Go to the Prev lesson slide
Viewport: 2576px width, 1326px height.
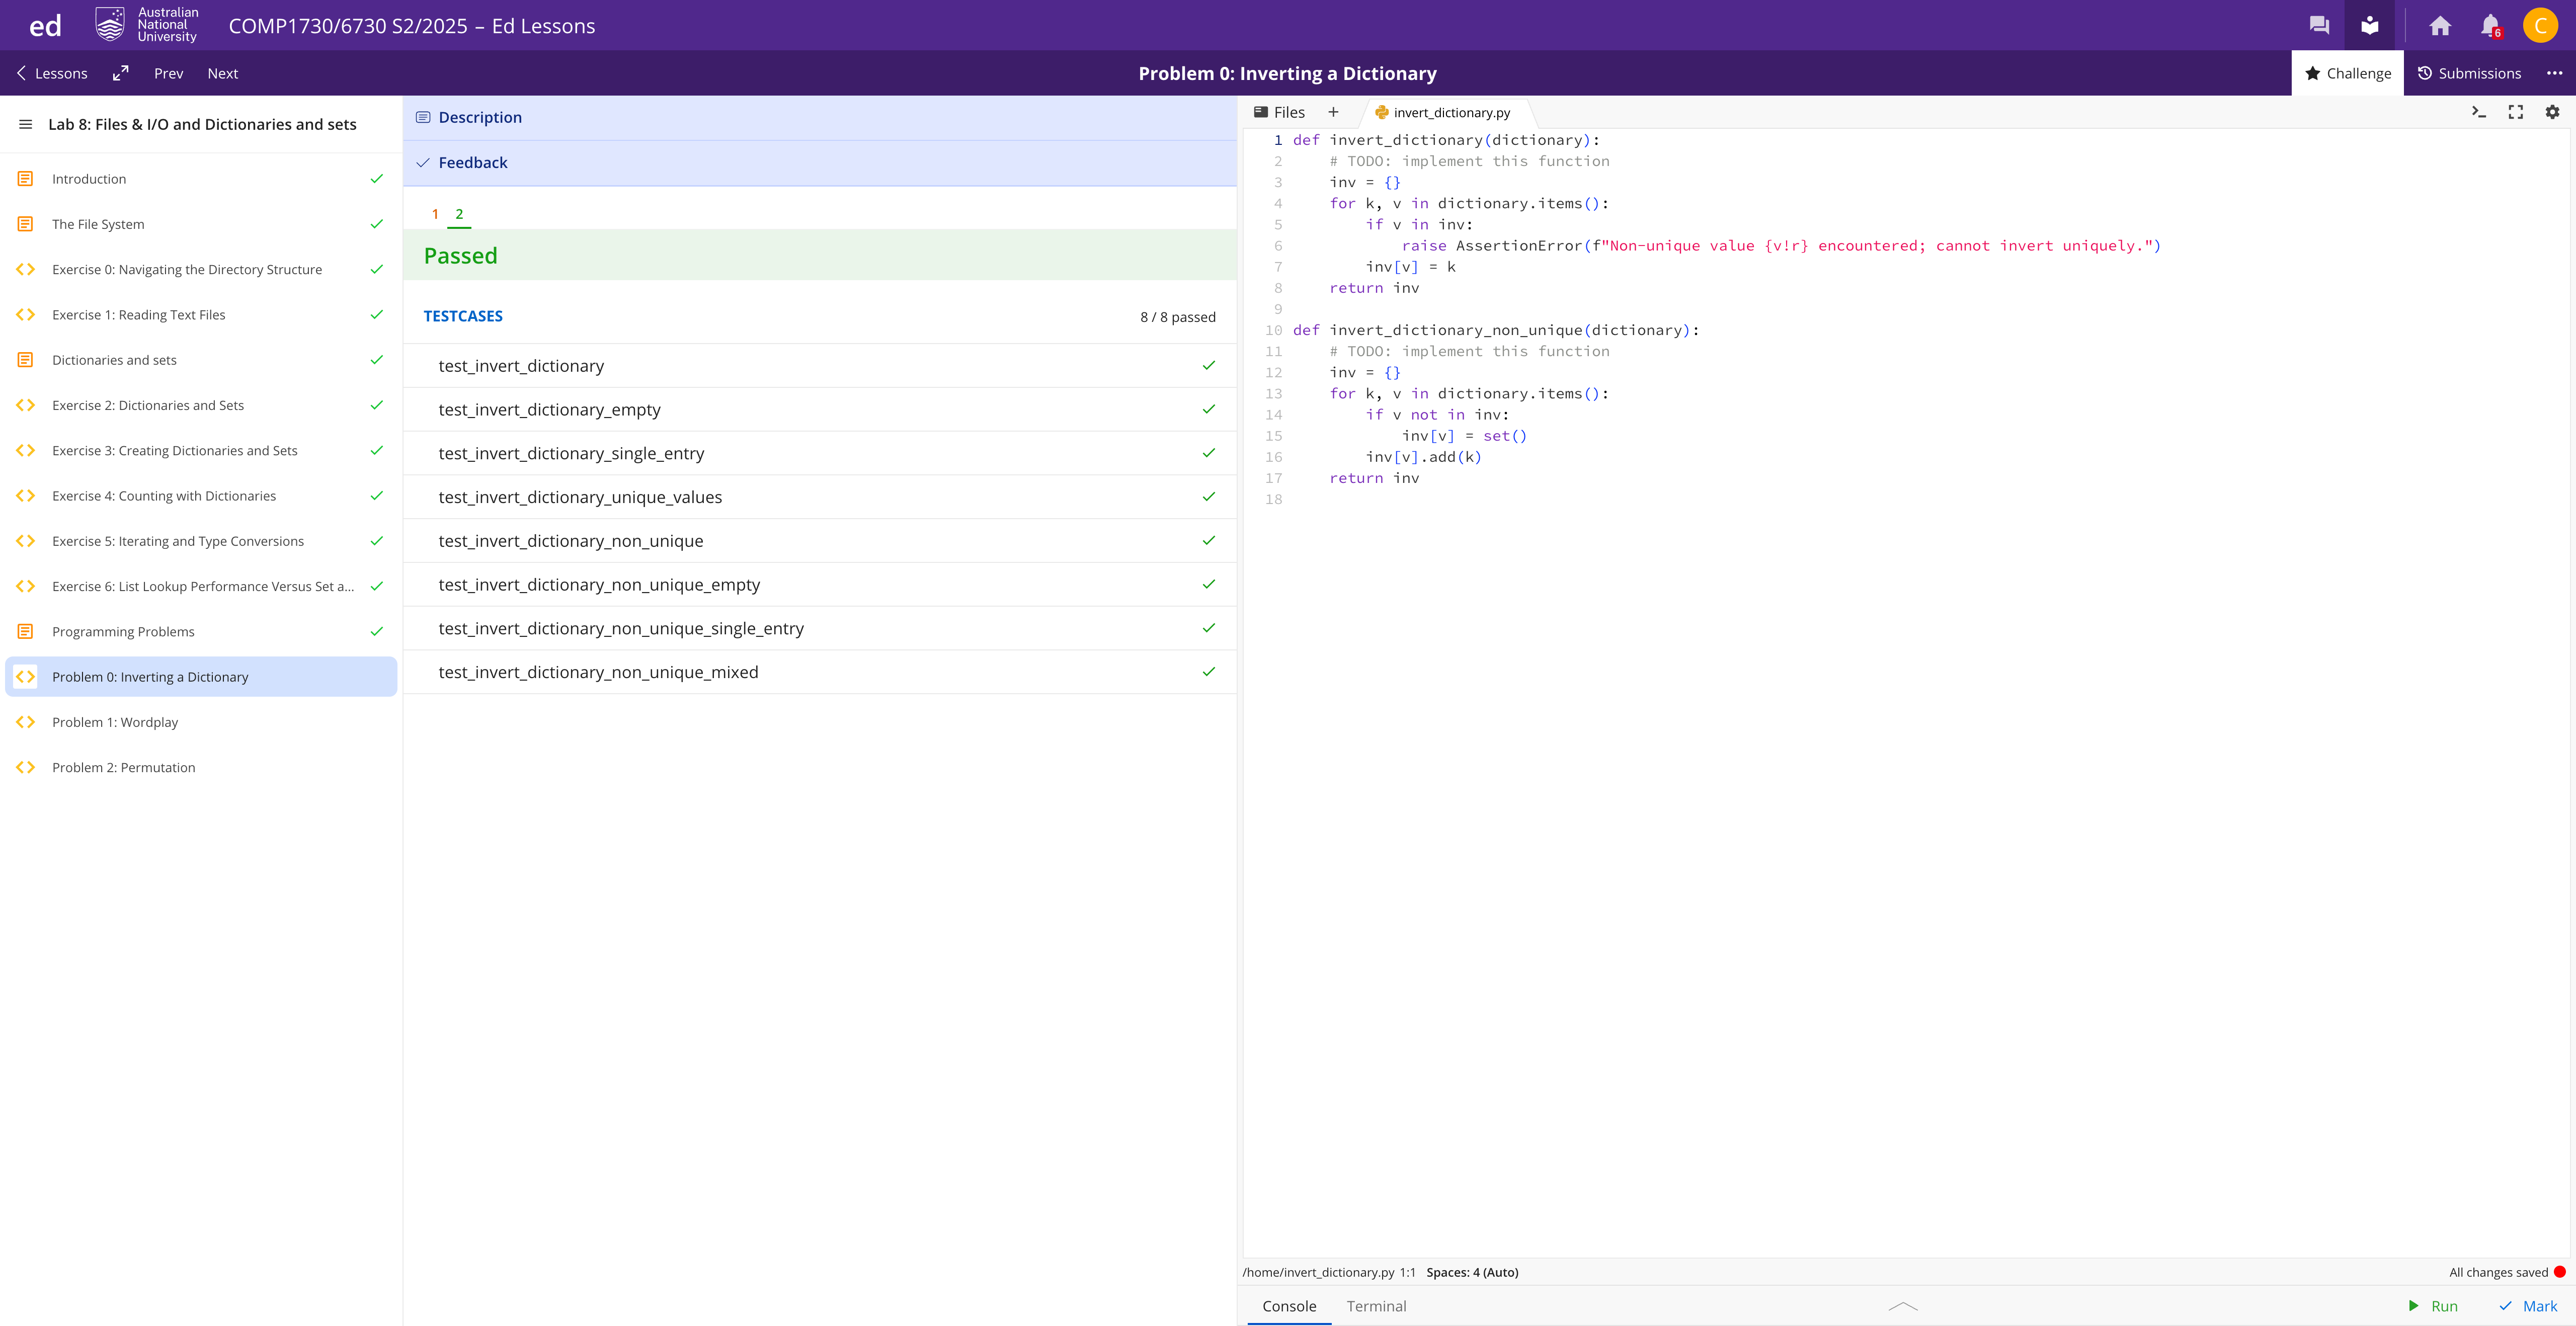tap(168, 73)
